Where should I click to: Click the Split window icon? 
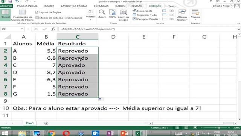164,11
